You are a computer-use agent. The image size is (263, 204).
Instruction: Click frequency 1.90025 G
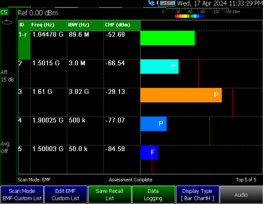click(48, 120)
